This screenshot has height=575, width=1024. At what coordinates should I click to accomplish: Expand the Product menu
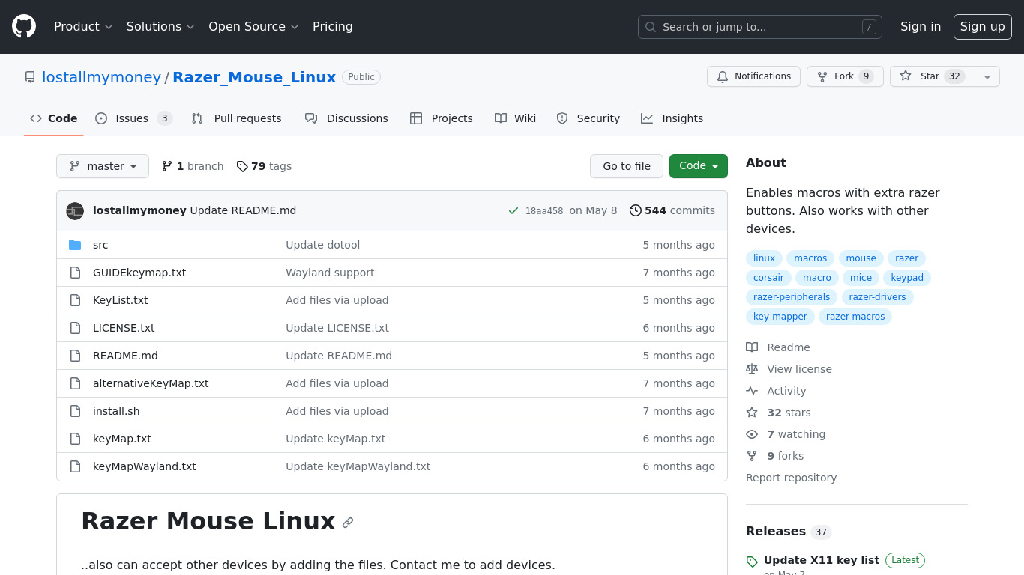coord(83,26)
